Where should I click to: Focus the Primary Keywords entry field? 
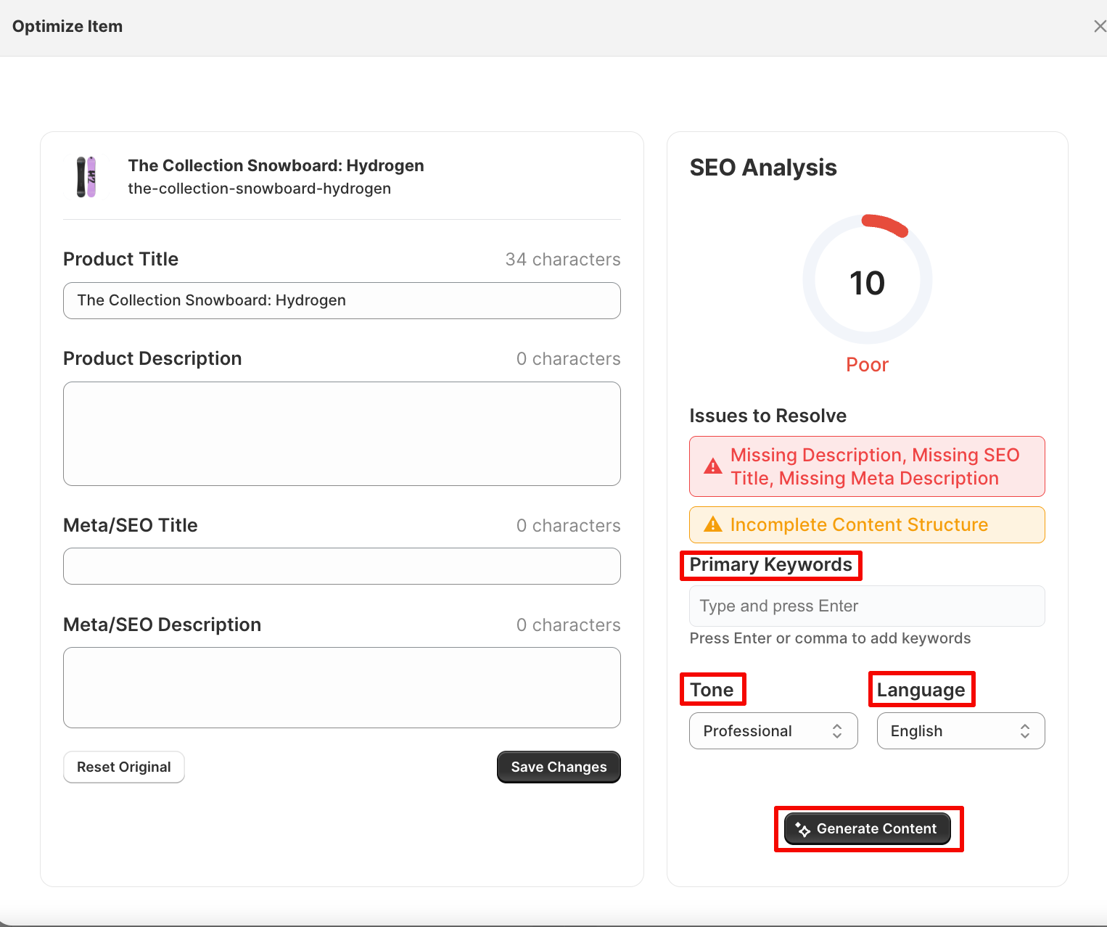click(x=866, y=606)
